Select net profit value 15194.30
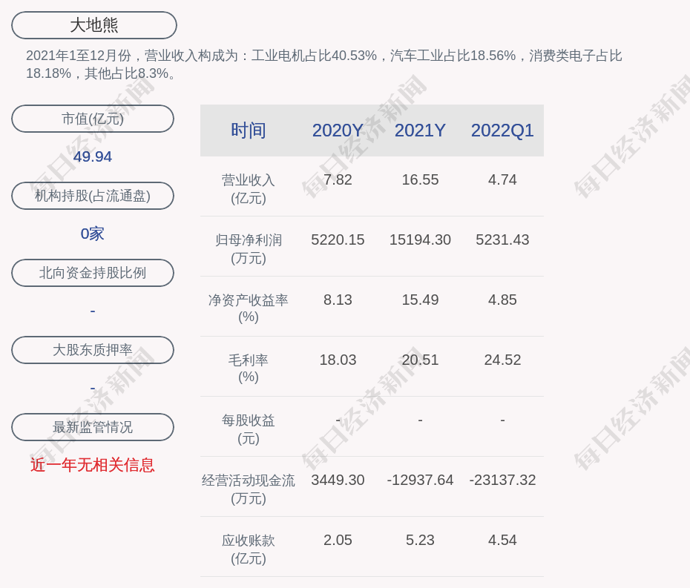690x588 pixels. [x=420, y=240]
